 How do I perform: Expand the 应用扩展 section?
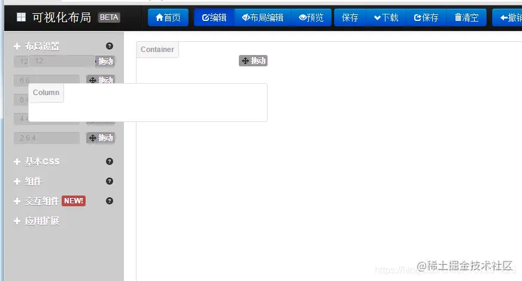[x=37, y=221]
